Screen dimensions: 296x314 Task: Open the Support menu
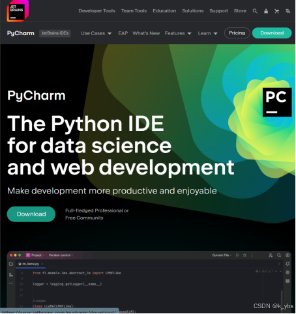point(218,11)
